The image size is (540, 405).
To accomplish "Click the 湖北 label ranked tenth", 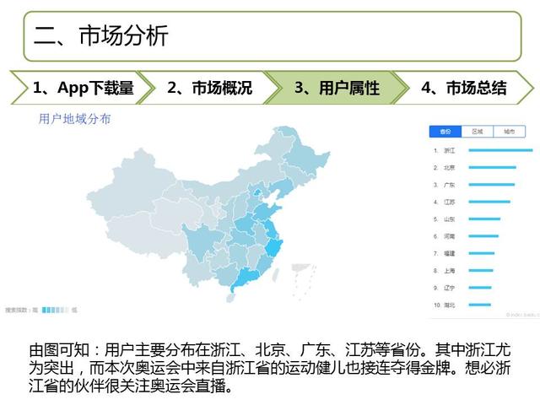I will point(450,305).
